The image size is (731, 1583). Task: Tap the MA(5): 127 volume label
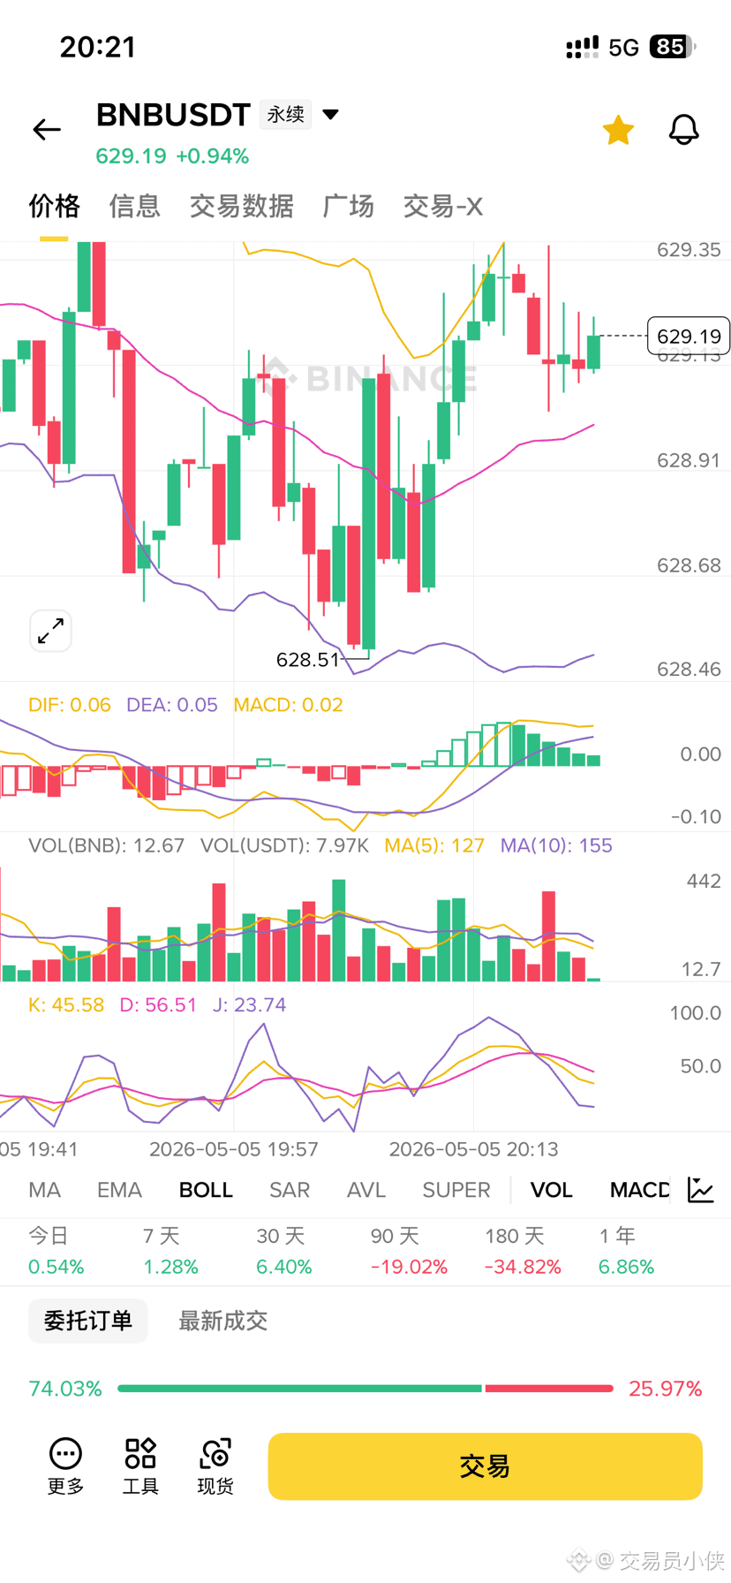point(434,845)
